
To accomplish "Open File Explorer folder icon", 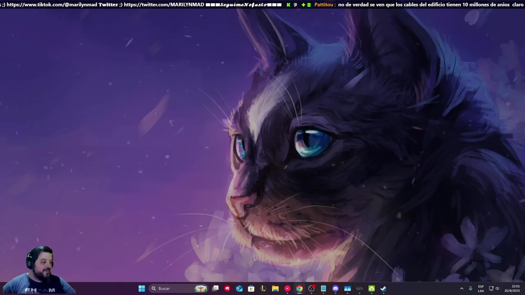I will coord(275,288).
